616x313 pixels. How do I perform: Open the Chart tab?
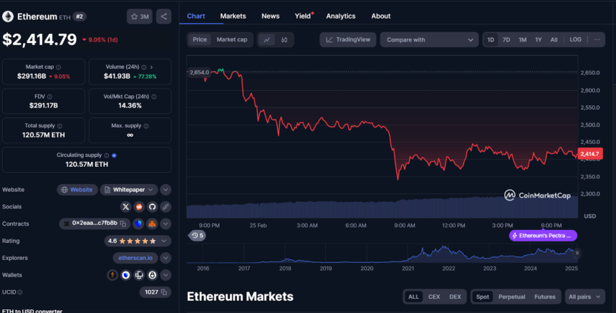[x=196, y=16]
